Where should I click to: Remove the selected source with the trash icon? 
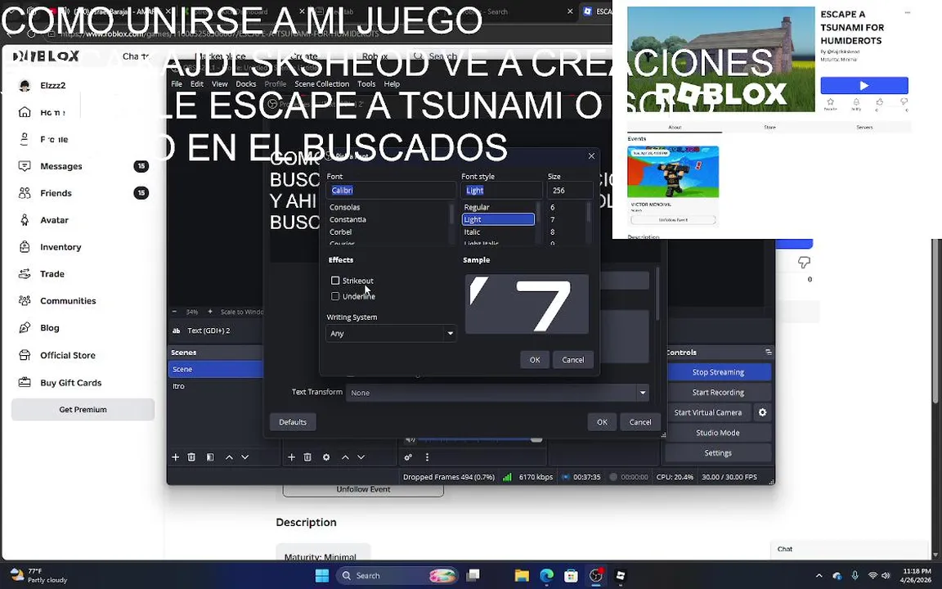click(x=307, y=457)
